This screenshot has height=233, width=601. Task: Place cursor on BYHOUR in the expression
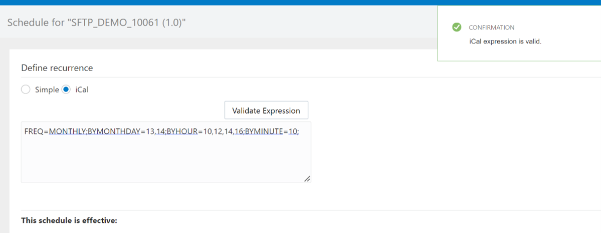point(182,131)
